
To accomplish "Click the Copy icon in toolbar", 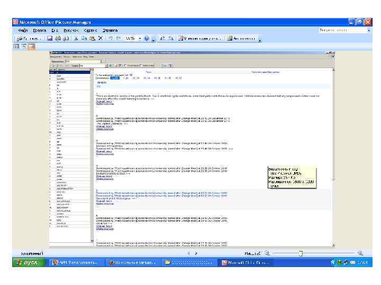I will point(84,39).
